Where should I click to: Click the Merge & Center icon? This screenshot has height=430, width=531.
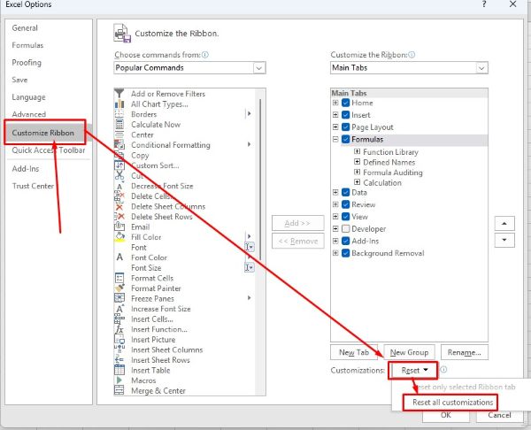pos(119,391)
